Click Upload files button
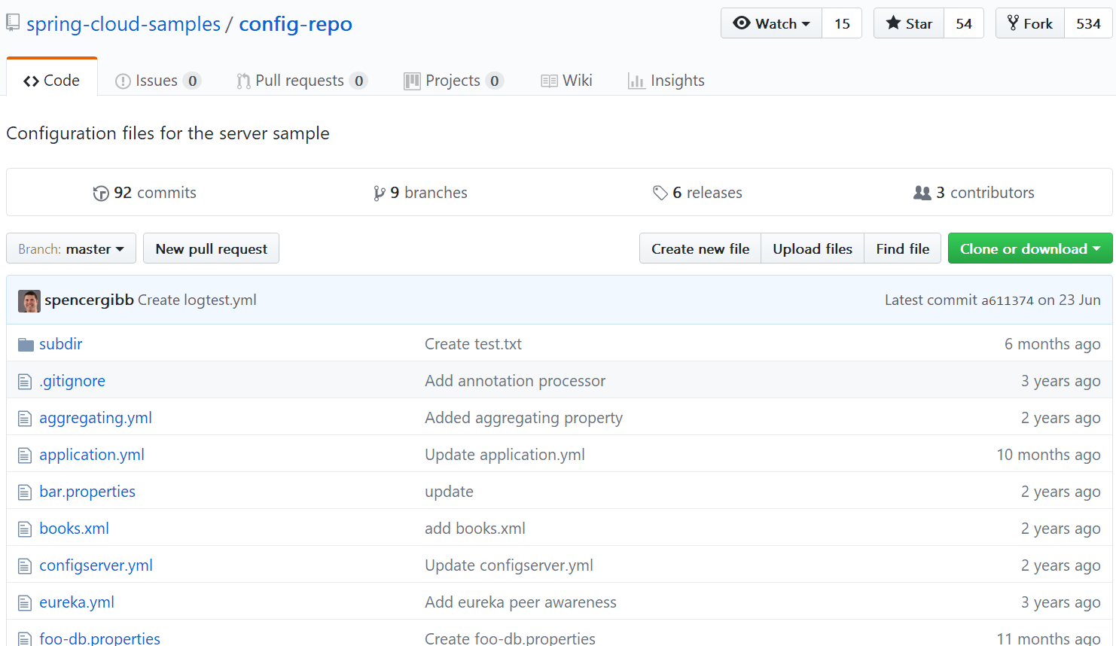1116x646 pixels. [813, 248]
